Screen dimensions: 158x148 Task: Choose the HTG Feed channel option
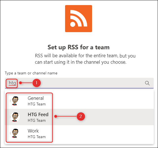(79, 117)
